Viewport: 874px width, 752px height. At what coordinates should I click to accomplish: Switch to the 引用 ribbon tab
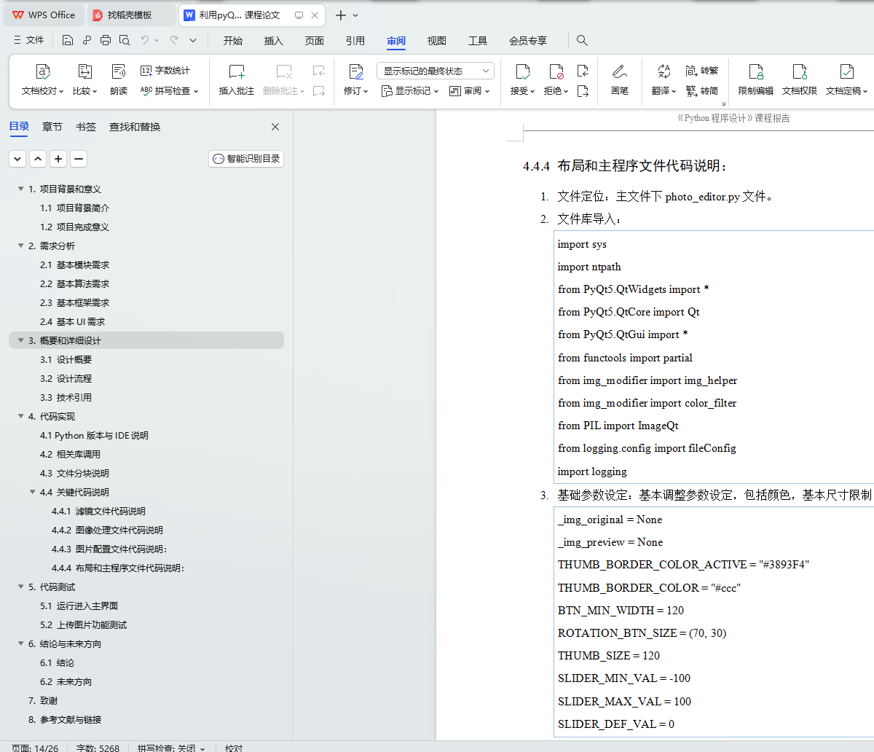(x=355, y=41)
